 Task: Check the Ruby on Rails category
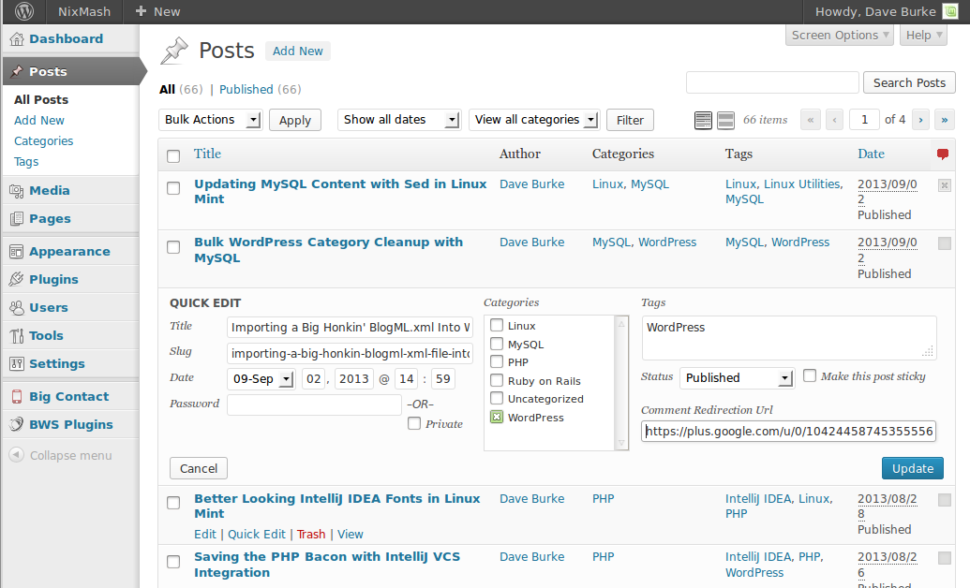(x=496, y=379)
